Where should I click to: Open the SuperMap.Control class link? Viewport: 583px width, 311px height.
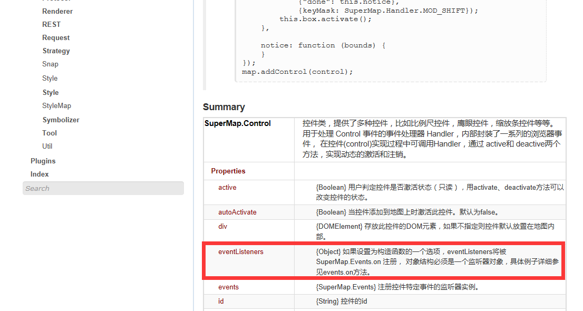click(238, 123)
